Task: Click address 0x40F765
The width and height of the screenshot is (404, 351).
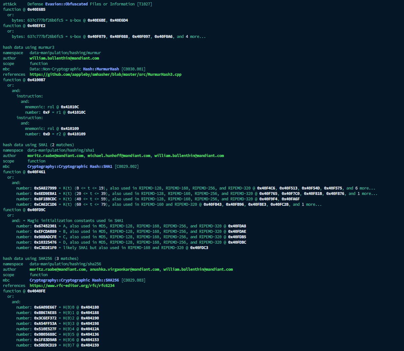Action: coord(268,194)
